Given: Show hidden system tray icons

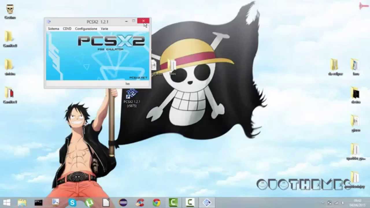Looking at the screenshot, I should (x=323, y=203).
